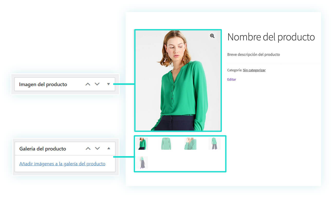
Task: Select the fourth thumbnail showing full-body view
Action: (x=215, y=144)
